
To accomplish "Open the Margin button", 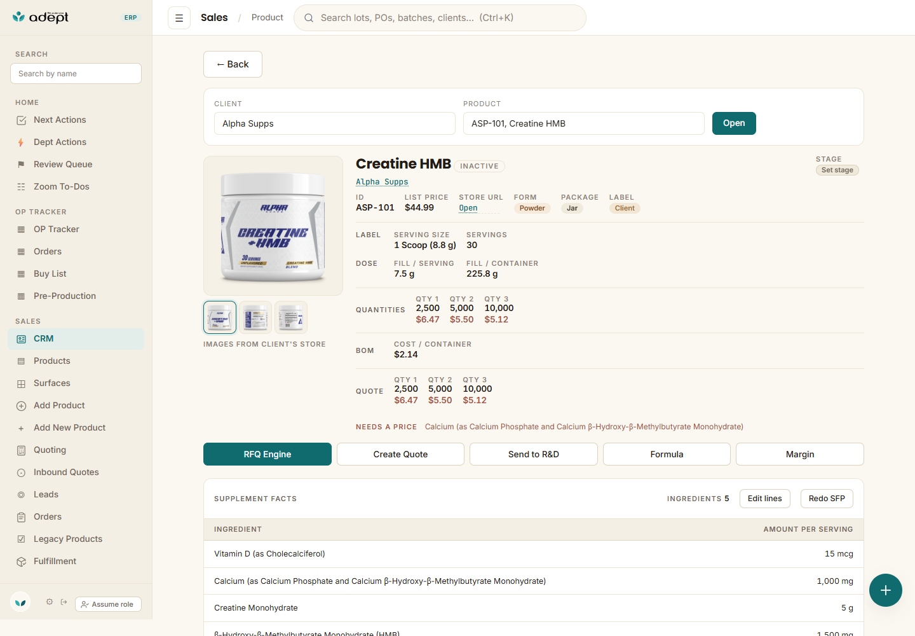I will coord(800,454).
